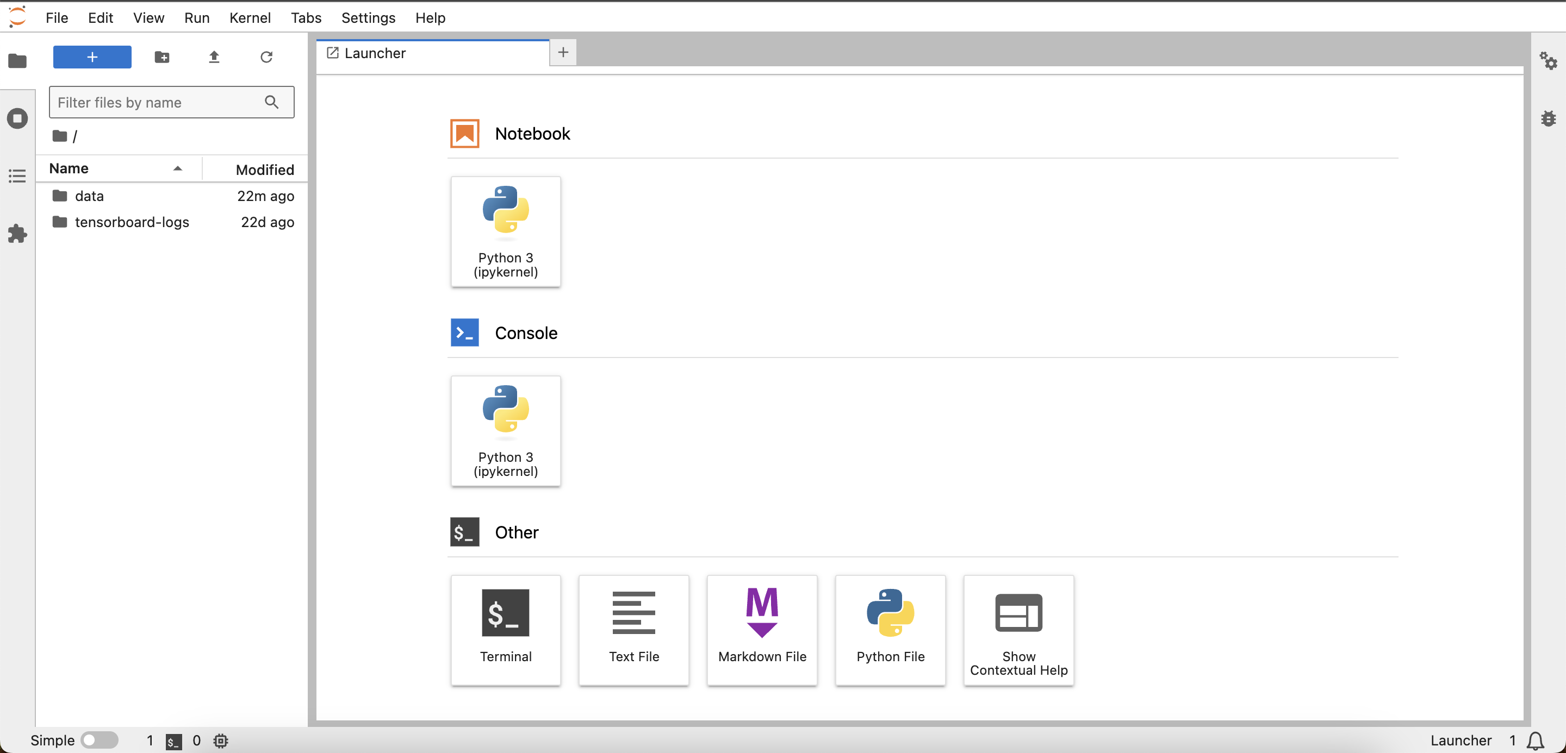Click the terminal count icon in status bar
Image resolution: width=1566 pixels, height=753 pixels.
pyautogui.click(x=173, y=741)
